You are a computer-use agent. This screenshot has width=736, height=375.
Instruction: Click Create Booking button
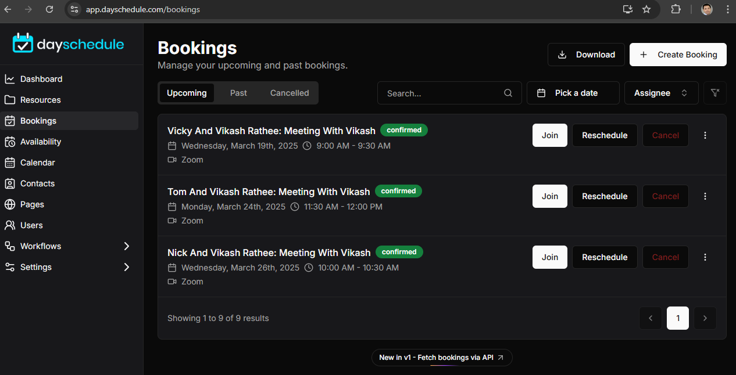point(678,55)
